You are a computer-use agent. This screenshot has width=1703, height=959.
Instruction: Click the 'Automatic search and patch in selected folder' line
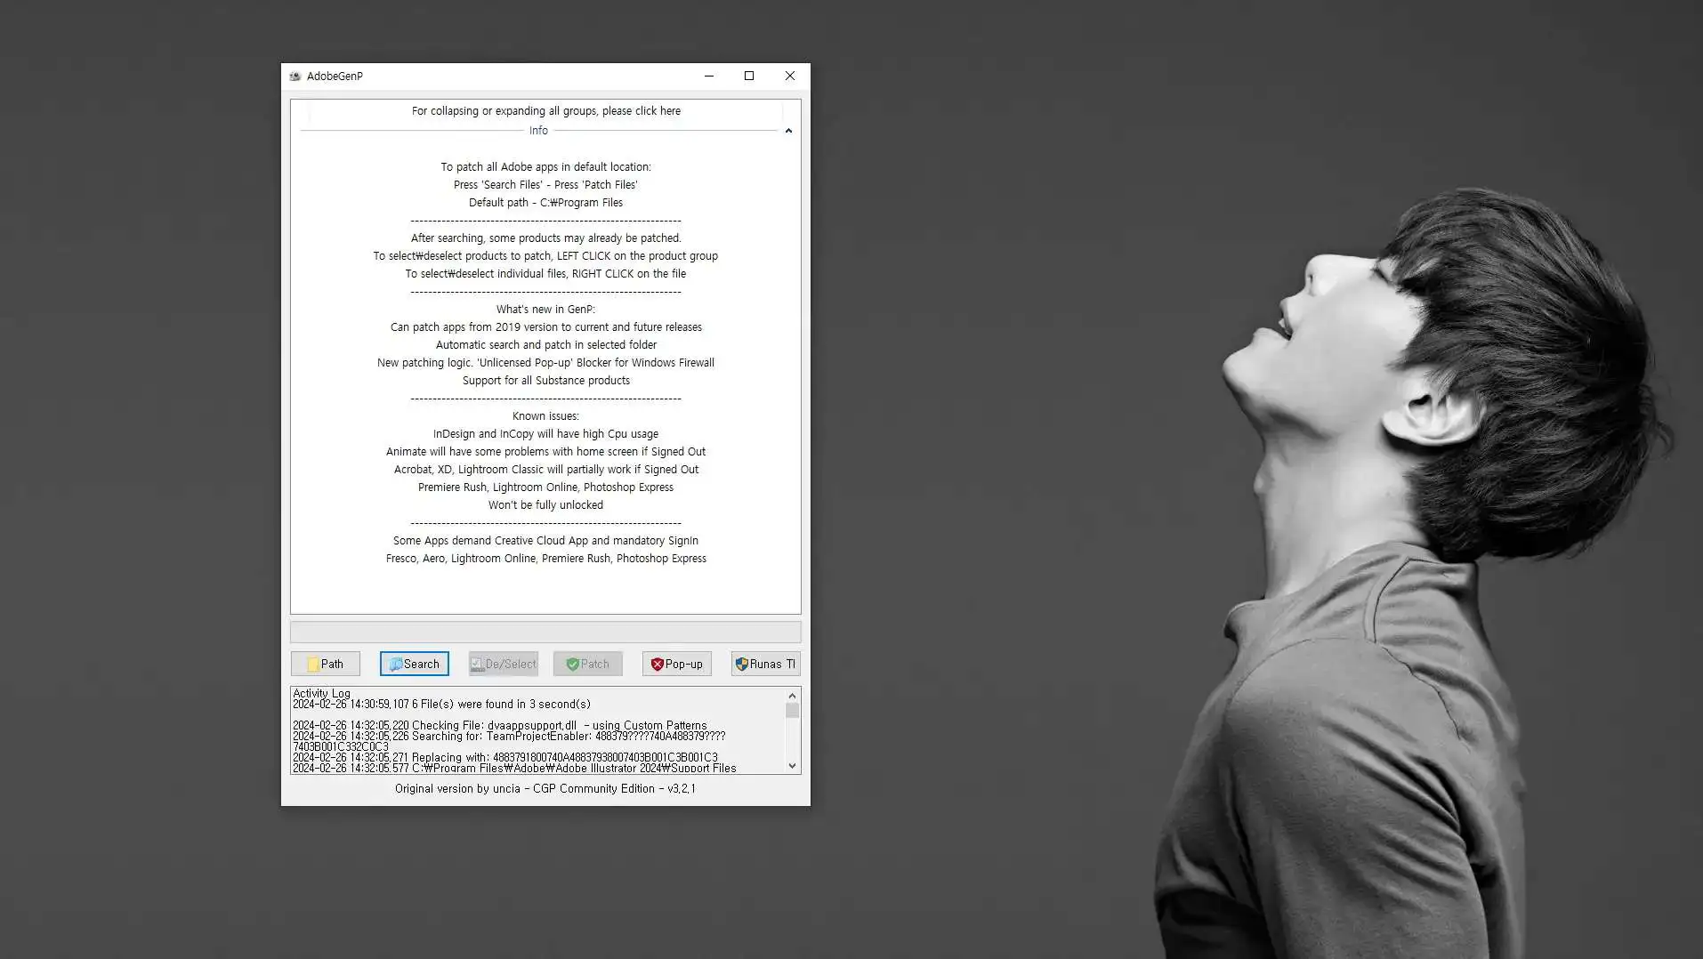545,345
